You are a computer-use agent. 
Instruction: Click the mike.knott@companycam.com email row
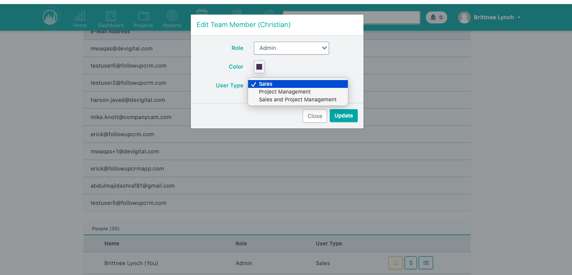click(x=131, y=117)
